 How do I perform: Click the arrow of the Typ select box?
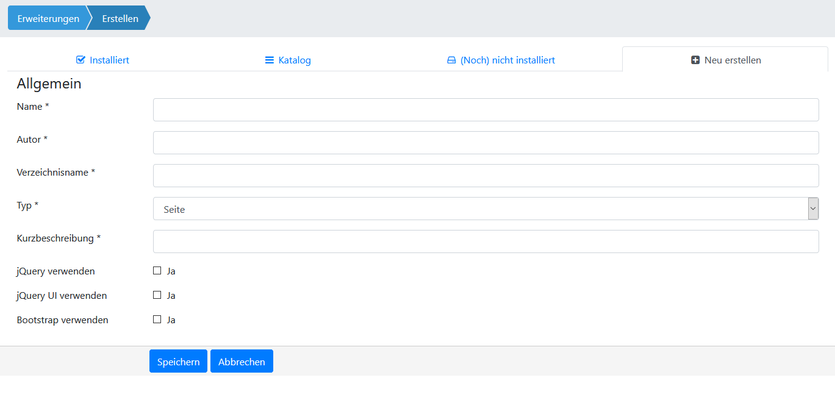click(813, 209)
